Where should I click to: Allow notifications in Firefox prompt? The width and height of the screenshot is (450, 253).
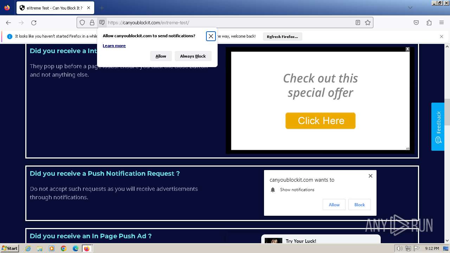161,56
